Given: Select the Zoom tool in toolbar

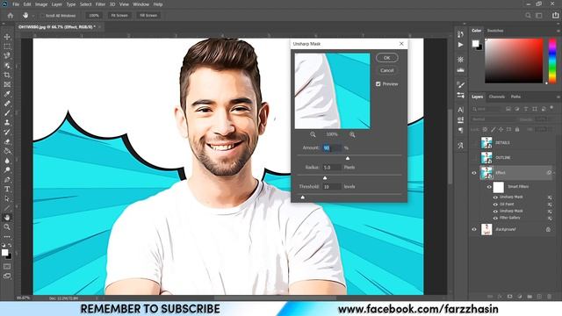Looking at the screenshot, I should 7,226.
